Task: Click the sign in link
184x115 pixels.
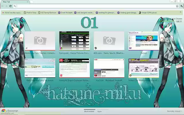Action: pos(179,21)
